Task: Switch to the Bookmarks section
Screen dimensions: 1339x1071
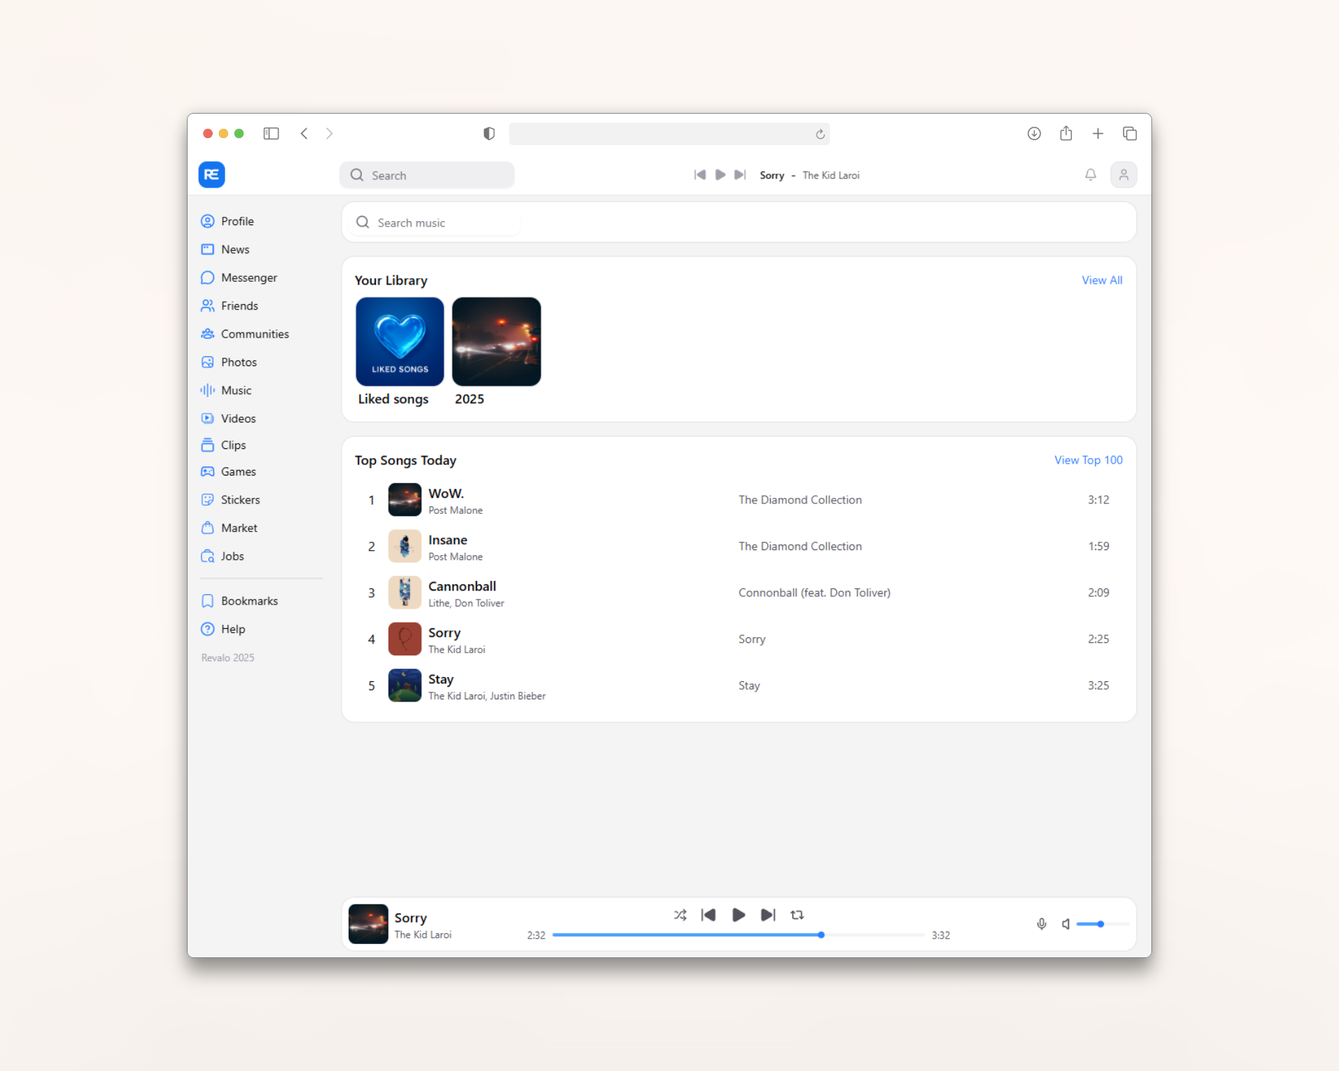Action: point(249,600)
